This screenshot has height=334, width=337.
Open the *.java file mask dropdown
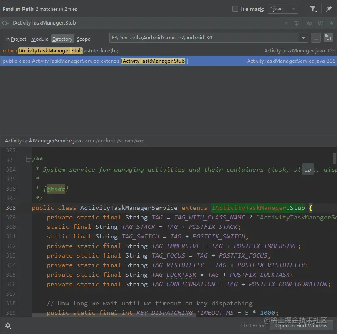pyautogui.click(x=293, y=9)
